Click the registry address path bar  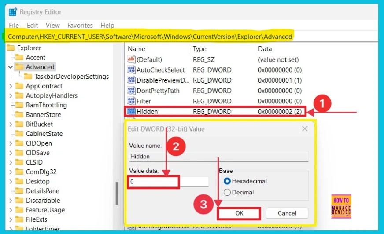tap(150, 37)
